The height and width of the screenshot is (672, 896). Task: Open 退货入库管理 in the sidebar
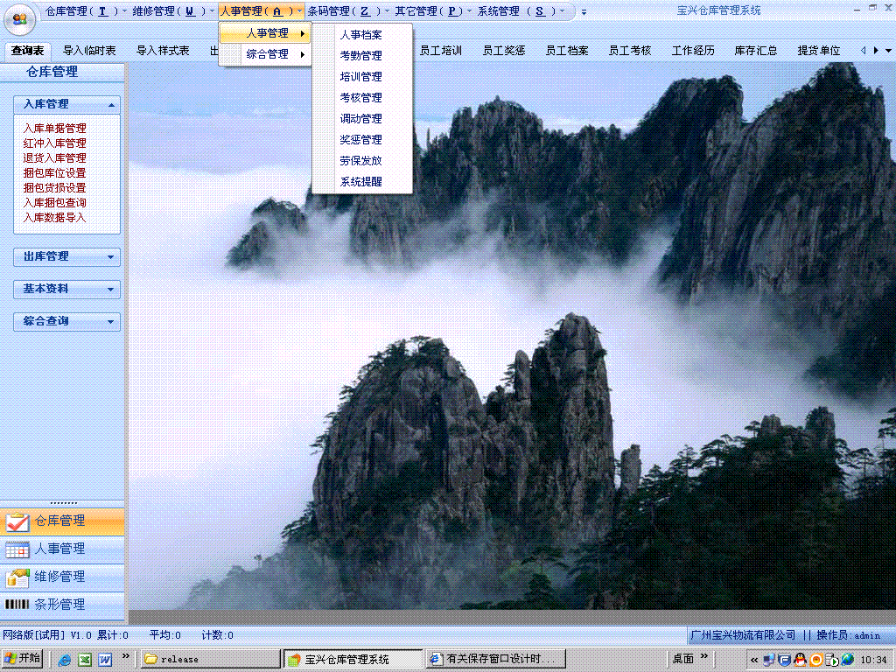55,158
